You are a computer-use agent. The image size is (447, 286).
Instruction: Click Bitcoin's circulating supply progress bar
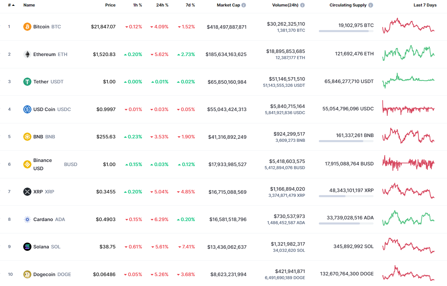tap(346, 31)
